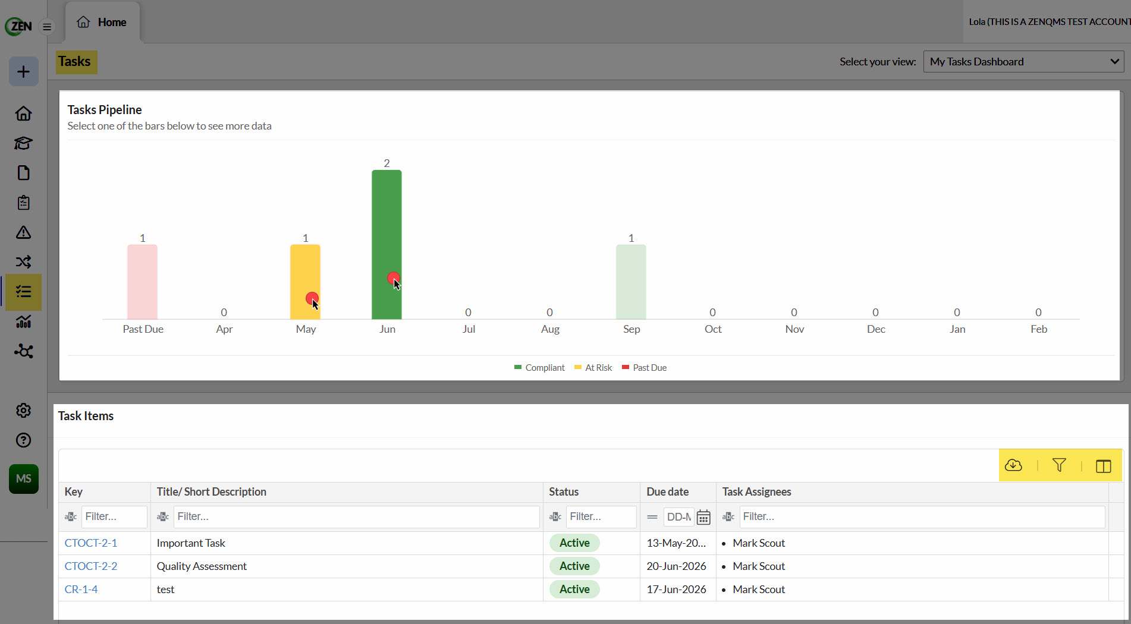Open the column chooser icon in grid toolbar
The width and height of the screenshot is (1131, 624).
pyautogui.click(x=1103, y=466)
